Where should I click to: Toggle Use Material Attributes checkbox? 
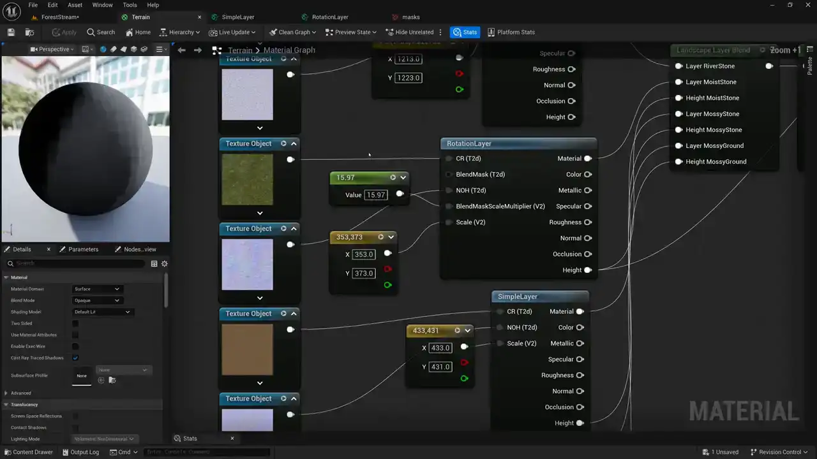(x=75, y=335)
